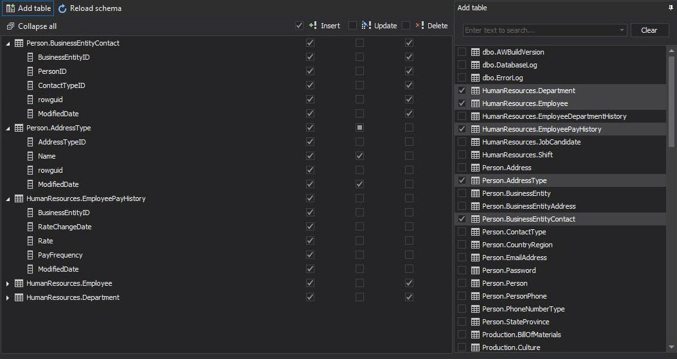
Task: Click the Insert column header icon
Action: click(313, 26)
